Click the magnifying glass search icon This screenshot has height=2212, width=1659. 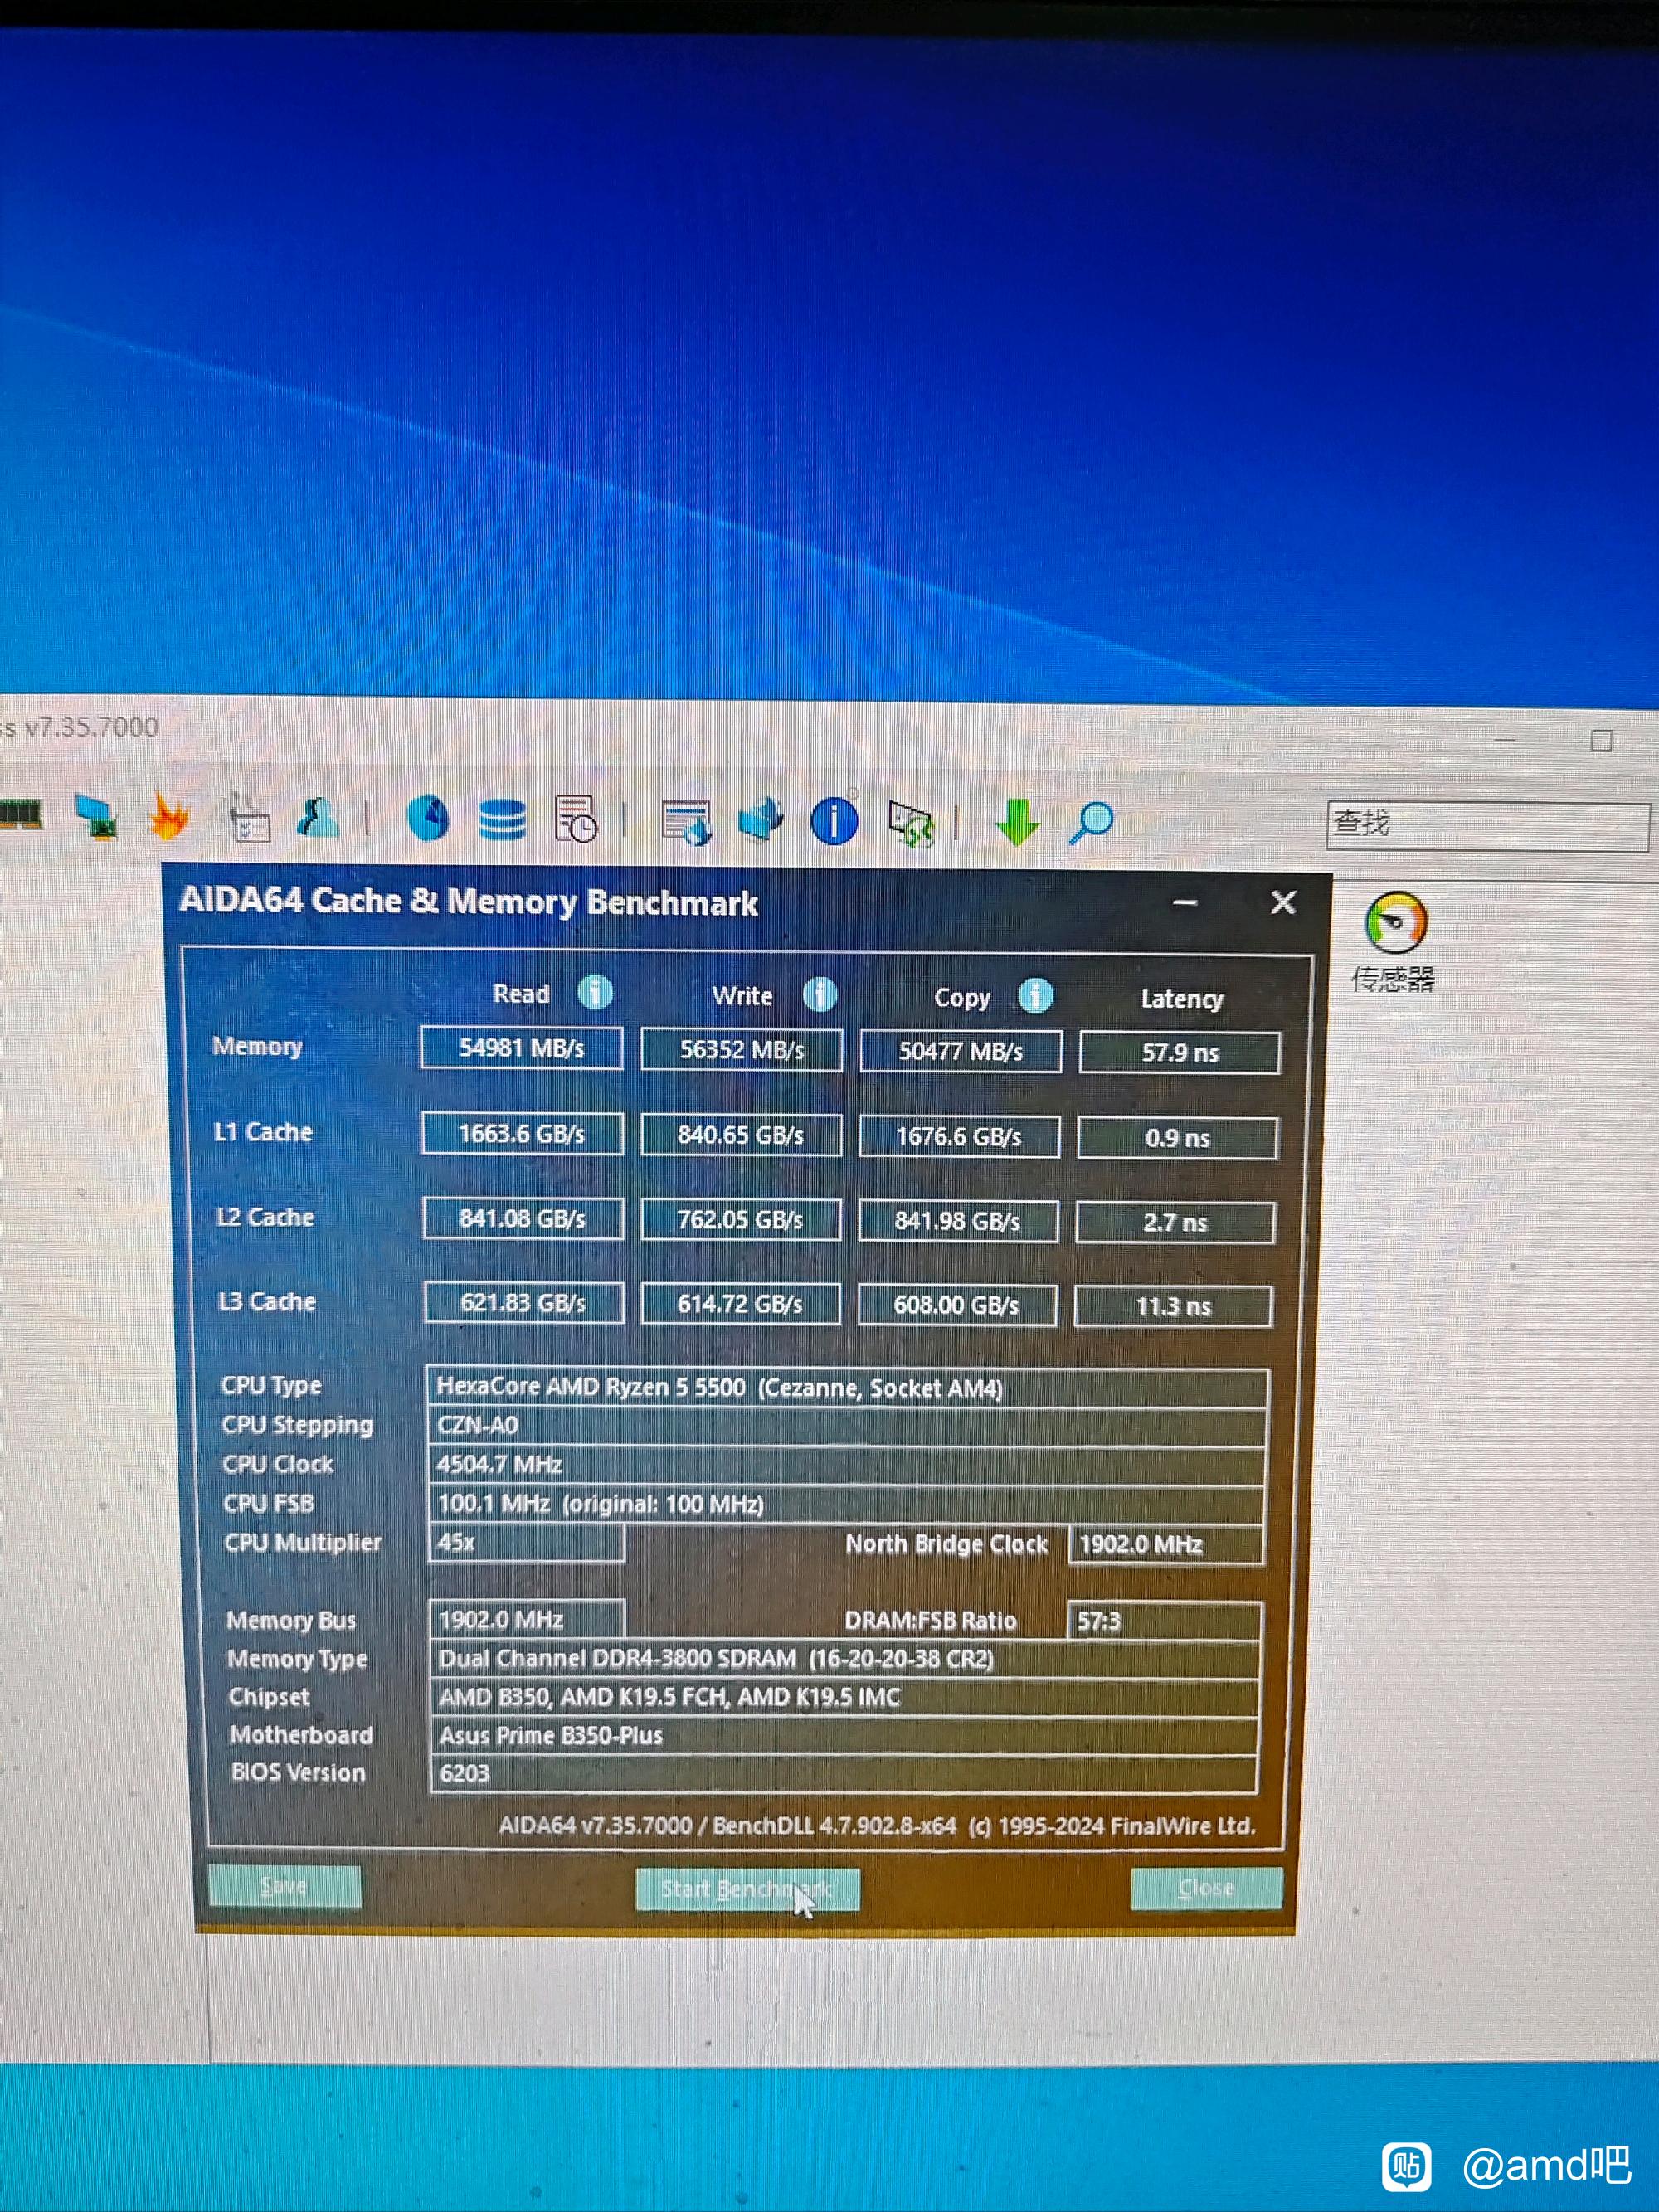1091,823
